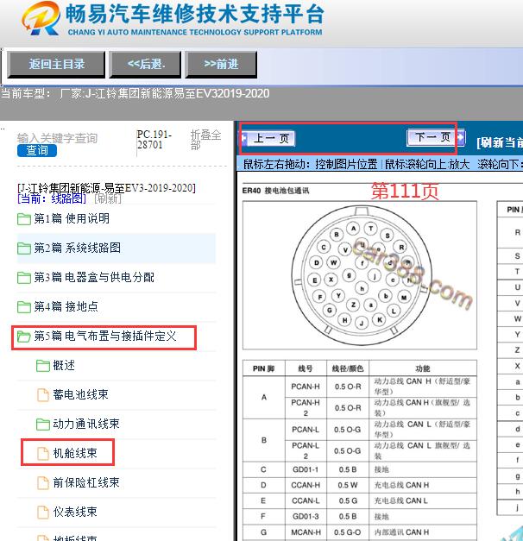Click folder icon next to 概述

tap(43, 366)
